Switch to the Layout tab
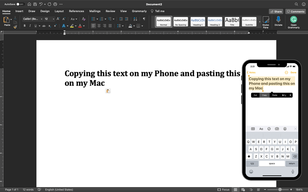Image resolution: width=308 pixels, height=192 pixels. click(x=59, y=11)
